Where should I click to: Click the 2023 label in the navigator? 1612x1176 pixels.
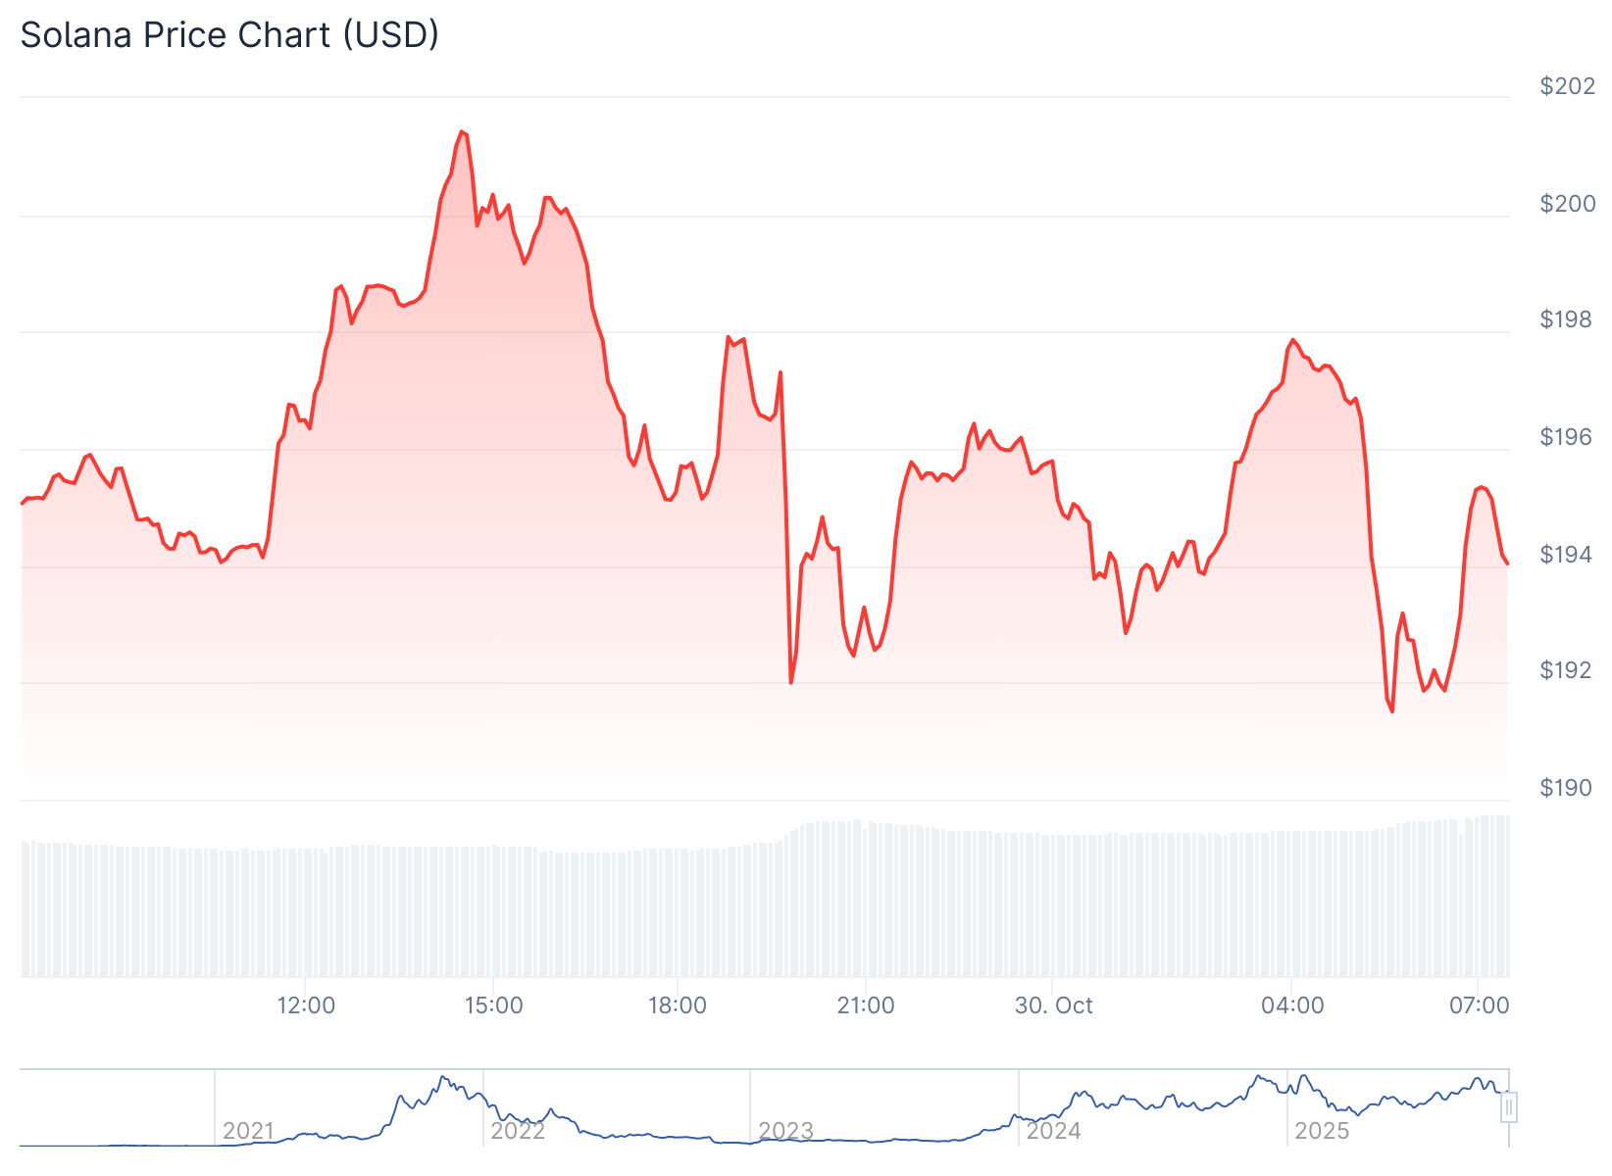(x=785, y=1131)
